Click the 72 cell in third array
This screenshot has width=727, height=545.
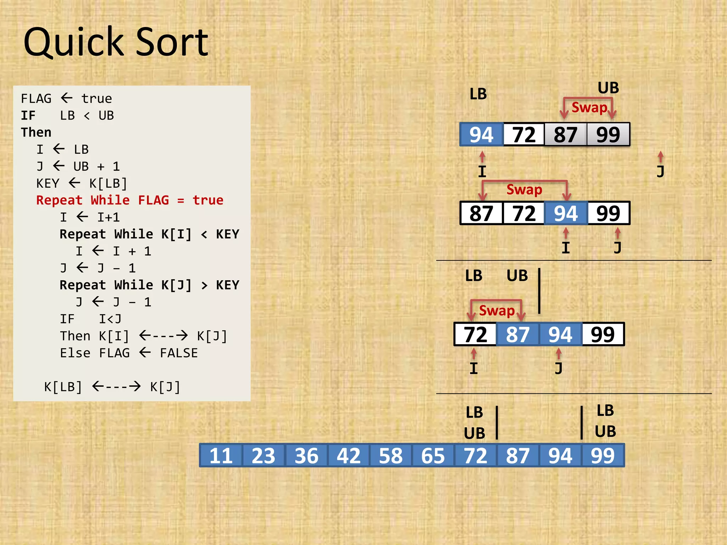pos(476,335)
